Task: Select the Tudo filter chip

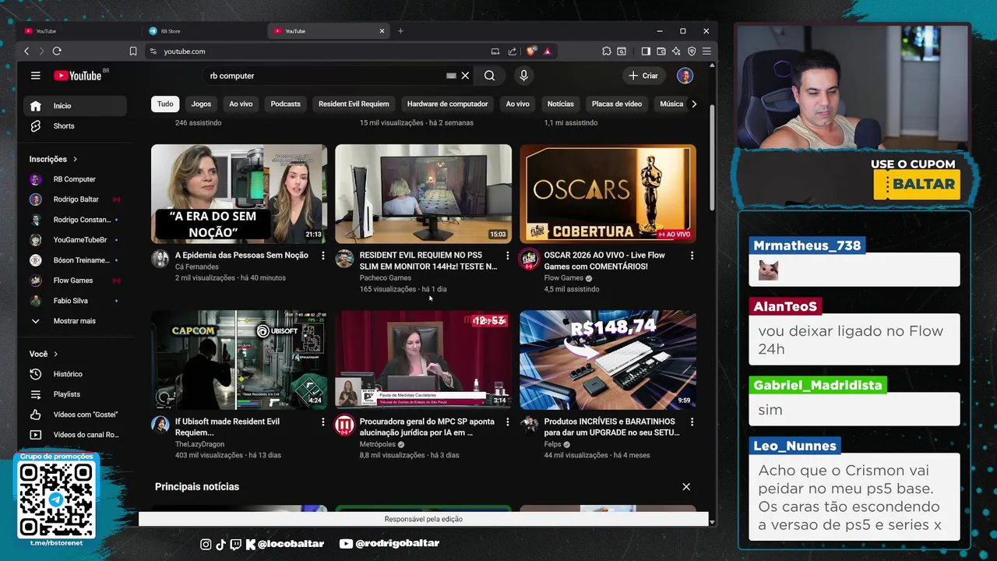Action: click(x=165, y=104)
